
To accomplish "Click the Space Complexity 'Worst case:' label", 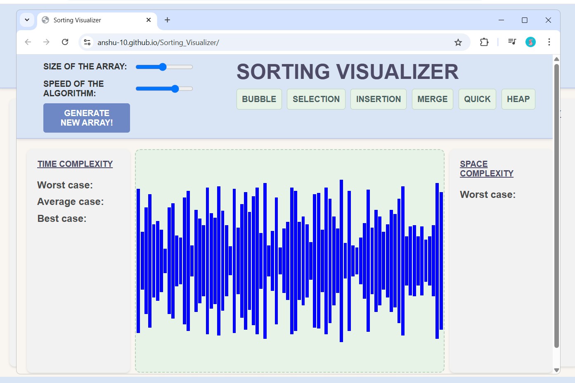I will coord(488,195).
